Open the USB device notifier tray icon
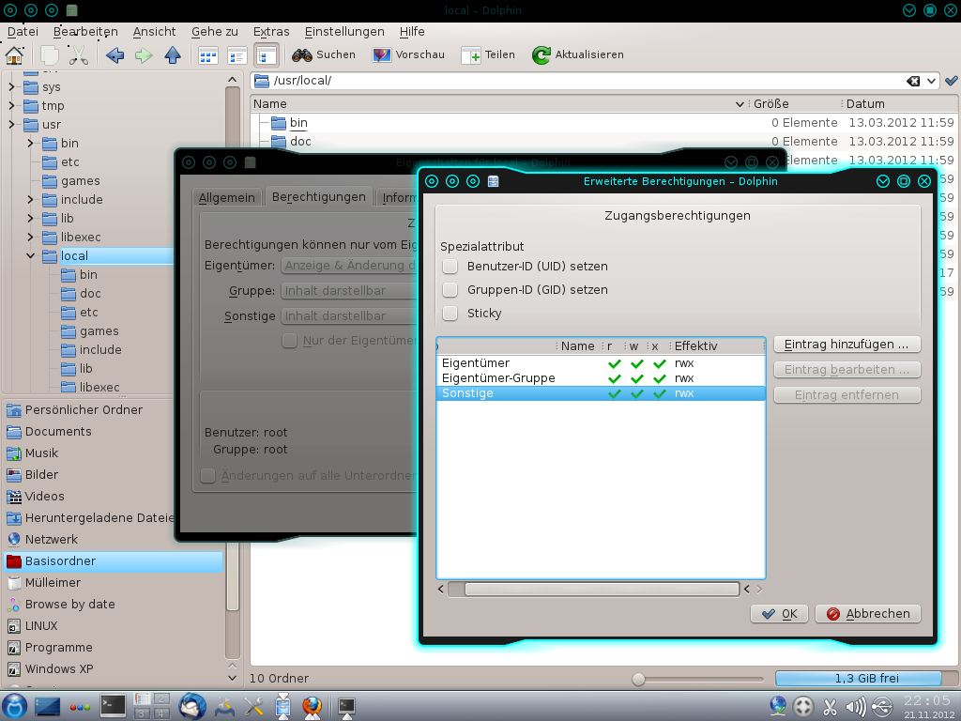 click(882, 706)
